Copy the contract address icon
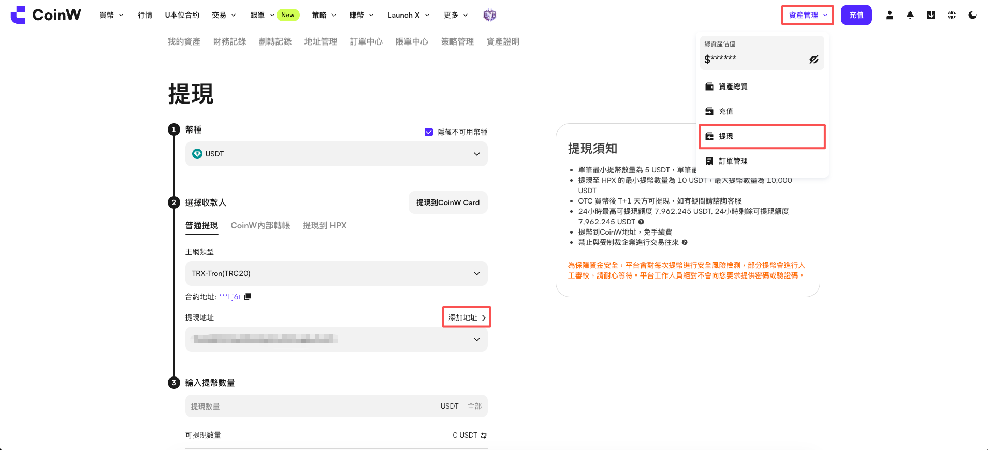988x450 pixels. [248, 297]
